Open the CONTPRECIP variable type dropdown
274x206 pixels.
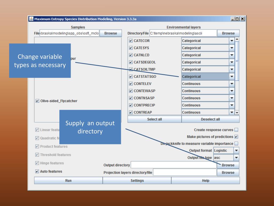tap(232, 105)
